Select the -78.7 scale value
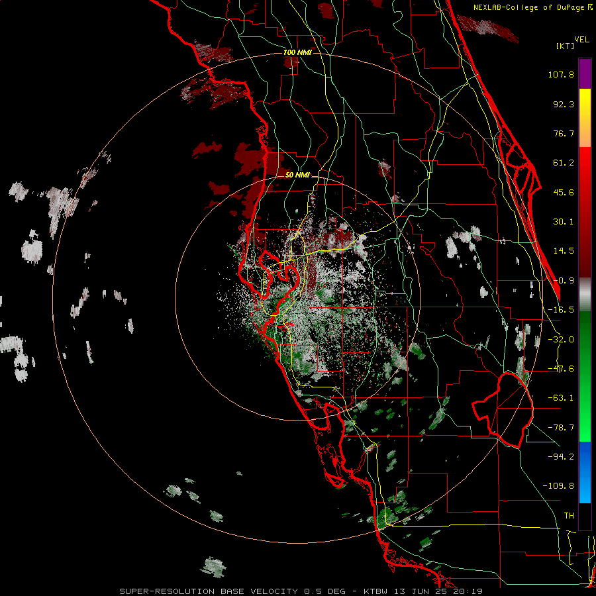The height and width of the screenshot is (596, 596). [x=561, y=428]
